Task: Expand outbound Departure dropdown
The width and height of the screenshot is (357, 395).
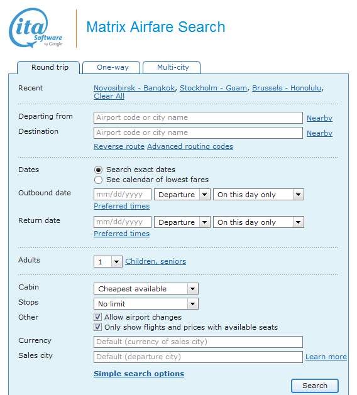Action: 182,195
